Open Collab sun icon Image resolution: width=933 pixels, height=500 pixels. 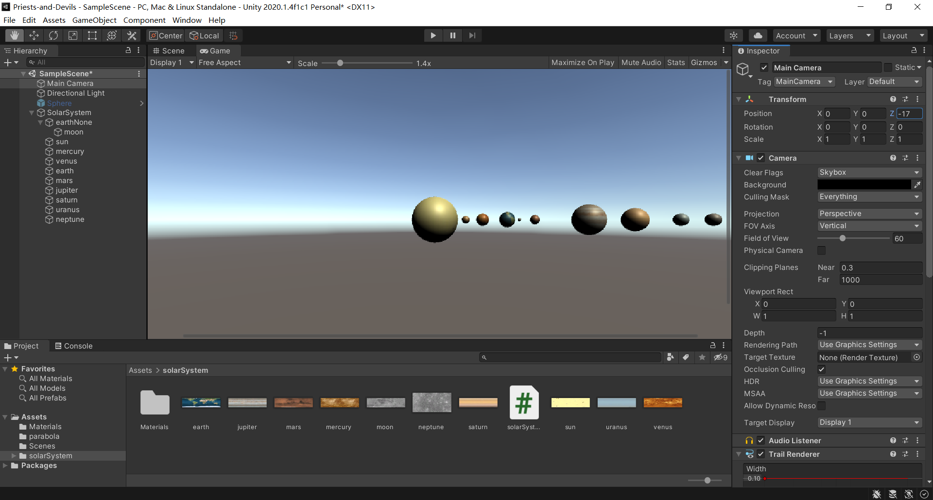tap(734, 35)
